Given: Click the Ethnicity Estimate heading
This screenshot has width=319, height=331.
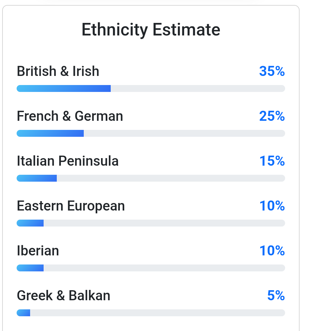Looking at the screenshot, I should click(151, 30).
